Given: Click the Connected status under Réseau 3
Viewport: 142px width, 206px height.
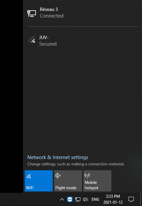Looking at the screenshot, I should point(52,16).
